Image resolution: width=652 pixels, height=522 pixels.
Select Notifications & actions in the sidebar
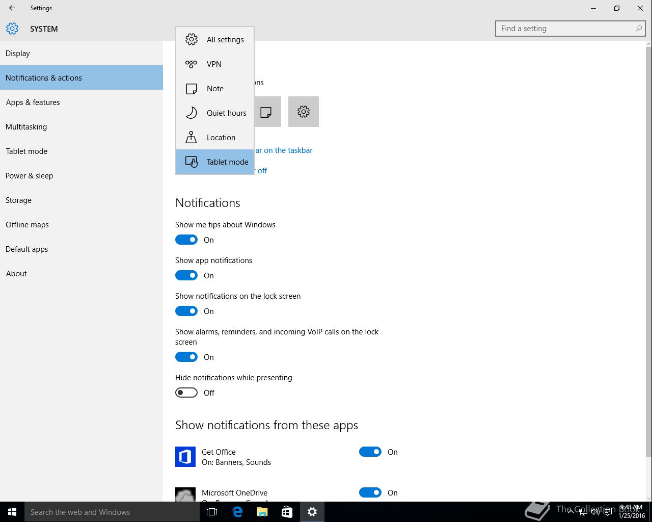[81, 77]
